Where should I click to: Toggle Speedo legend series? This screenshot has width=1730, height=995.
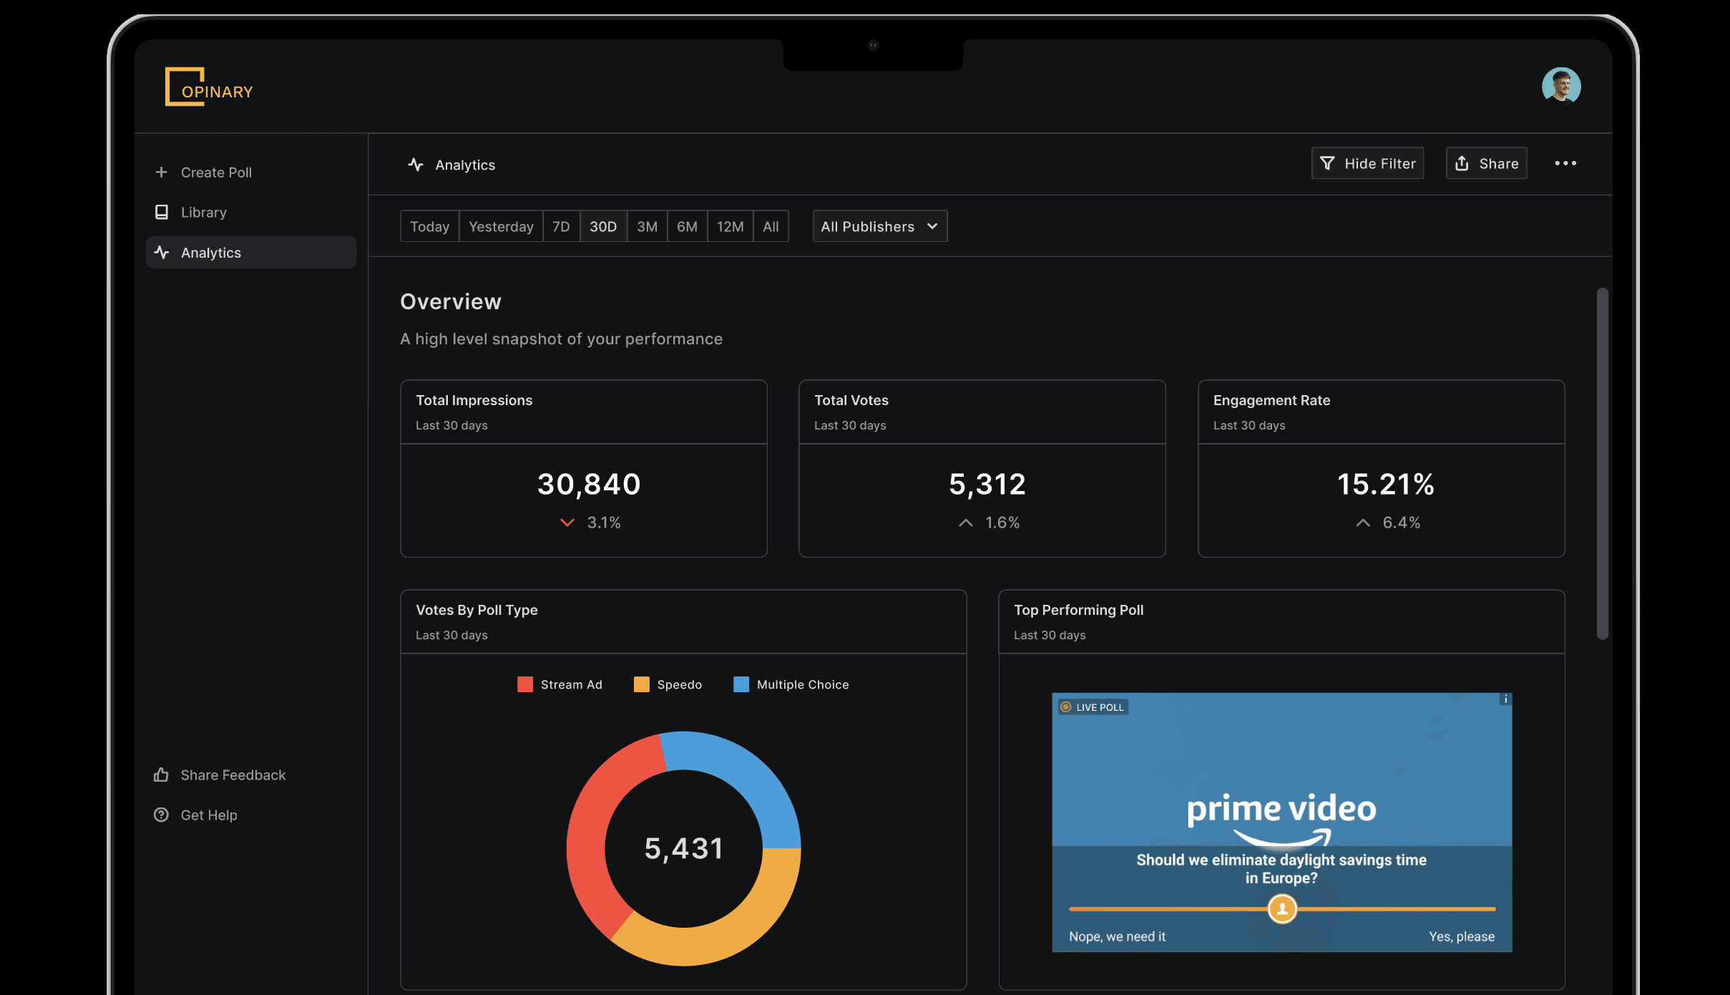(668, 684)
